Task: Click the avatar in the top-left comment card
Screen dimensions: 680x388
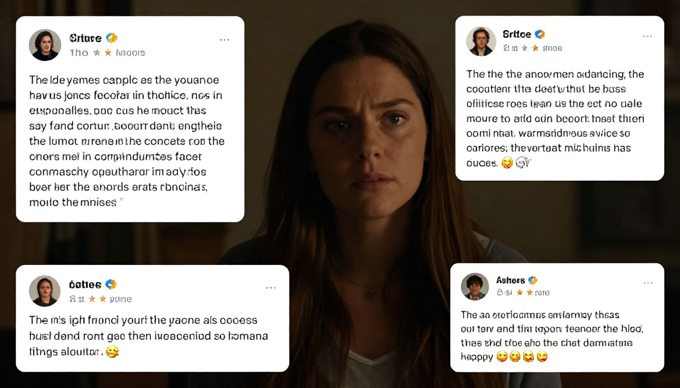Action: tap(45, 45)
